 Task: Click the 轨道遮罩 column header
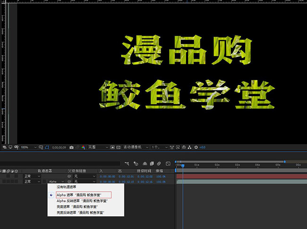tap(45, 171)
